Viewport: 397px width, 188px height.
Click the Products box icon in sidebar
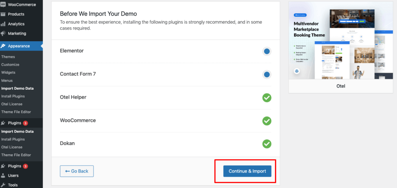click(x=3, y=14)
